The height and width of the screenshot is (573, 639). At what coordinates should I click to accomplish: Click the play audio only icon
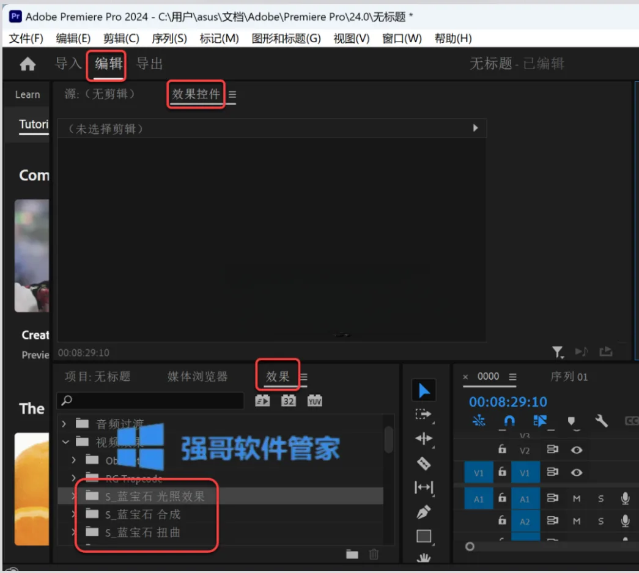click(582, 351)
